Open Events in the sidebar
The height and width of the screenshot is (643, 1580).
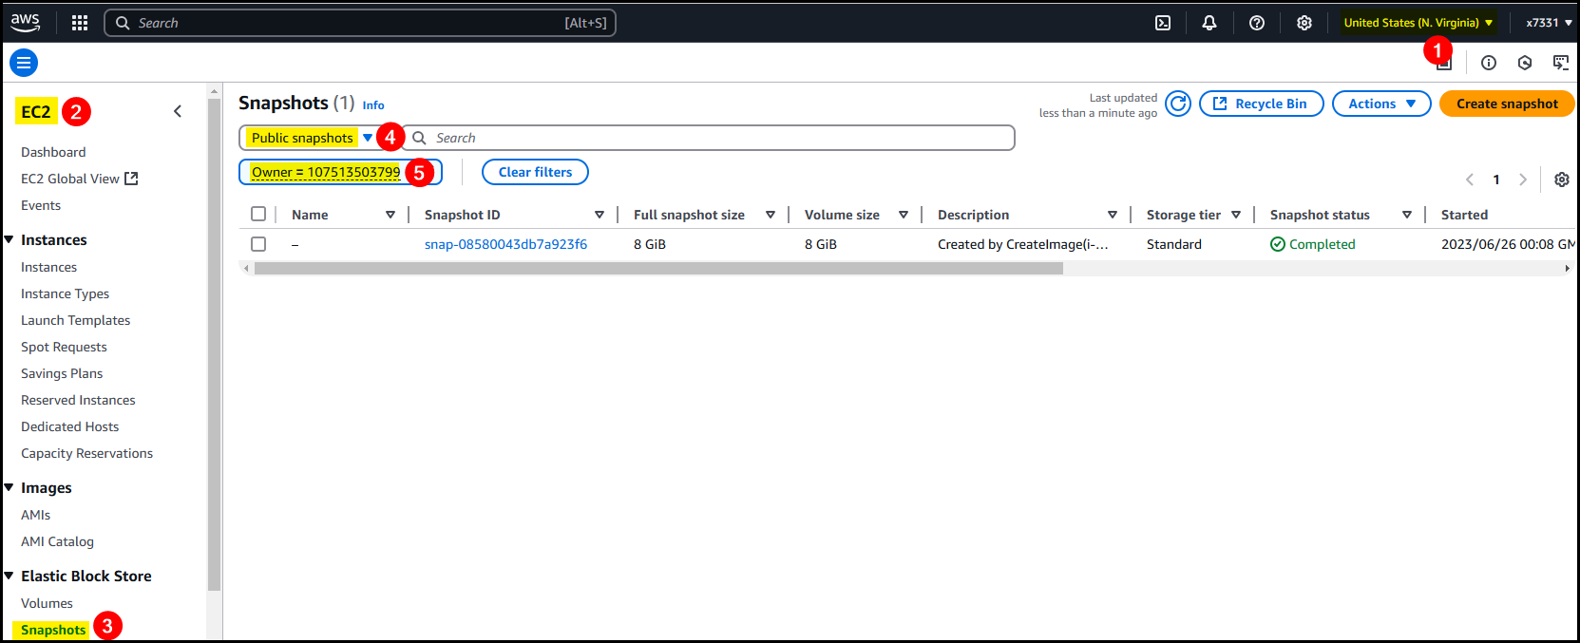(41, 205)
